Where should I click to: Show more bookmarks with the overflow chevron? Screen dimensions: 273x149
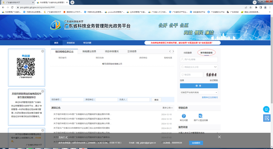[270, 12]
